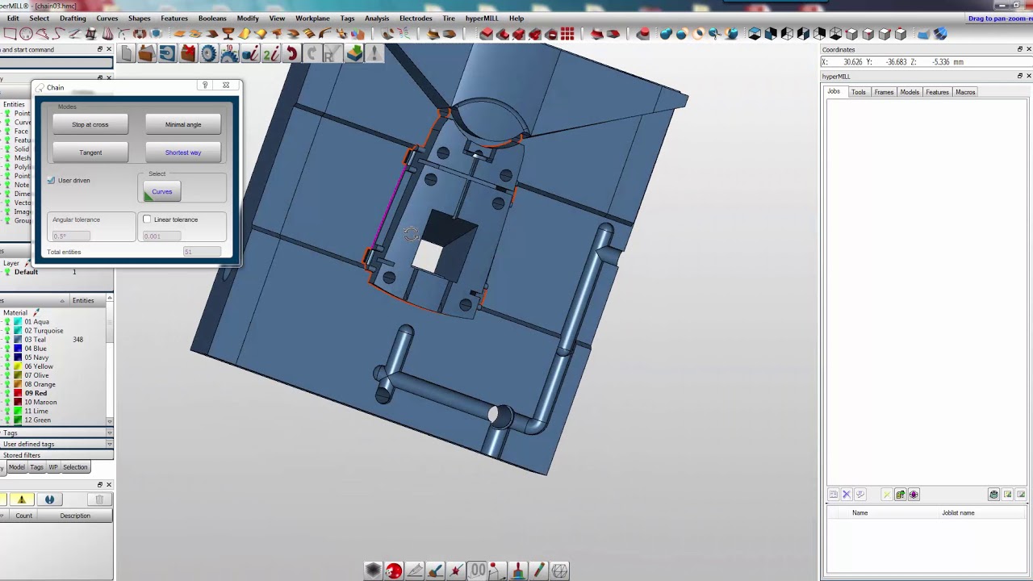Switch to the Selection tab
Screen dimensions: 1033x581
(x=75, y=467)
